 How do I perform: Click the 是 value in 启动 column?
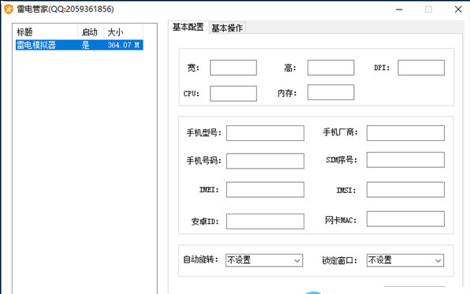click(86, 45)
